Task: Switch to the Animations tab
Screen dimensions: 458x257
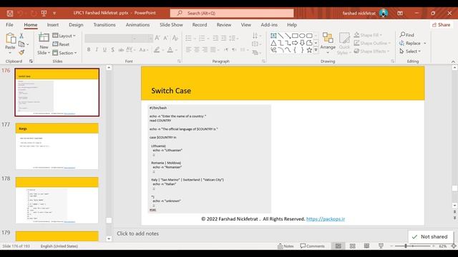Action: point(137,25)
